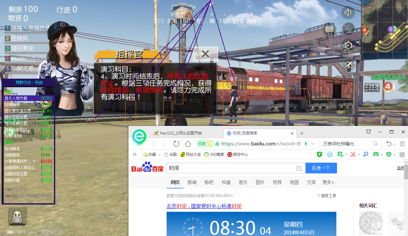Click the blue circle ad-block icon

[x=330, y=154]
